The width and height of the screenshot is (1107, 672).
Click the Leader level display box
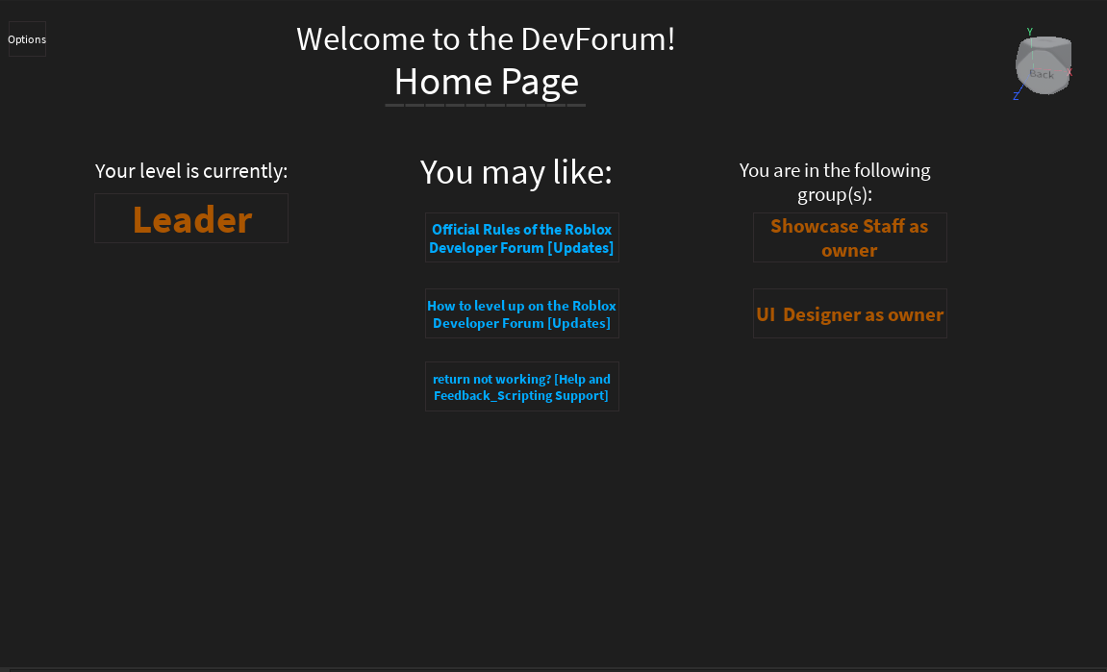pyautogui.click(x=190, y=218)
